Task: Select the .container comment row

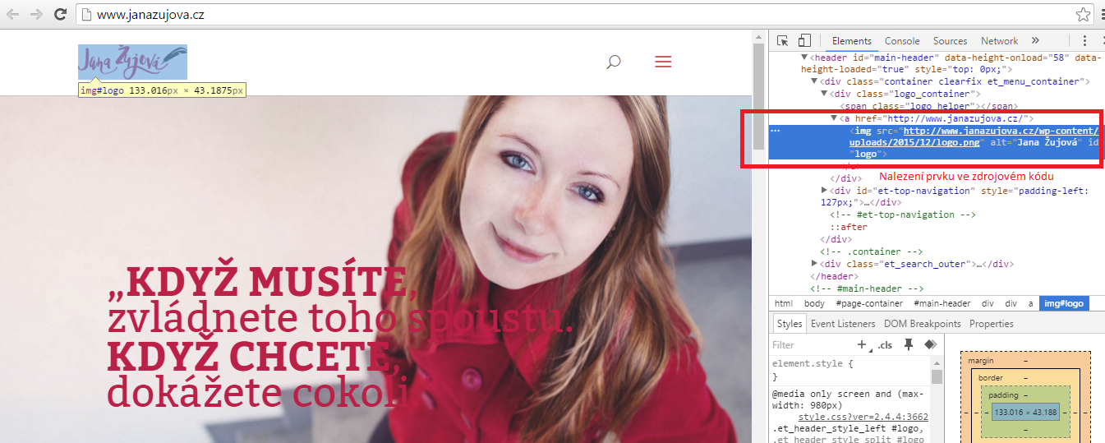Action: point(871,251)
